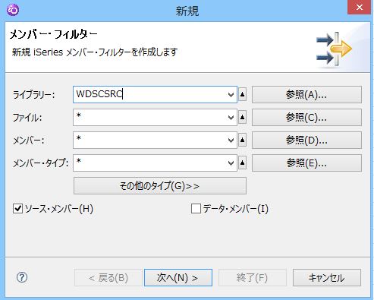Click the small triangle button beside メンバー・タイプ field
The image size is (374, 300).
[x=242, y=163]
